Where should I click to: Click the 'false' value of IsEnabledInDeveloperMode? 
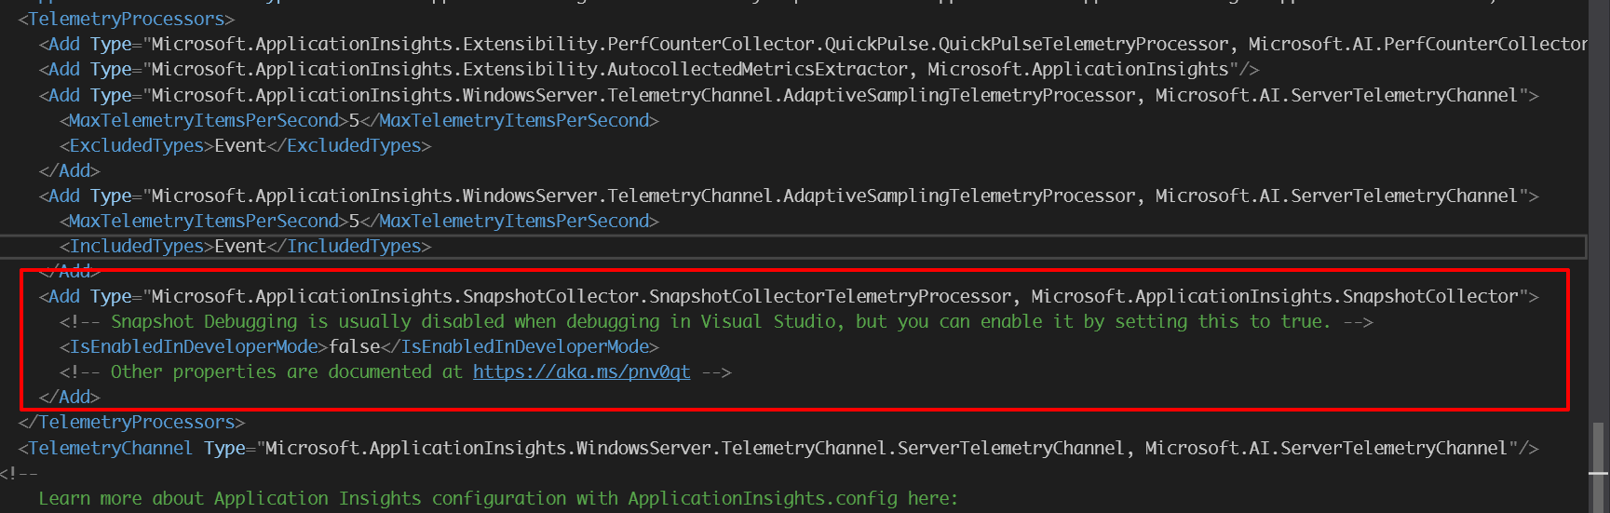pyautogui.click(x=354, y=346)
